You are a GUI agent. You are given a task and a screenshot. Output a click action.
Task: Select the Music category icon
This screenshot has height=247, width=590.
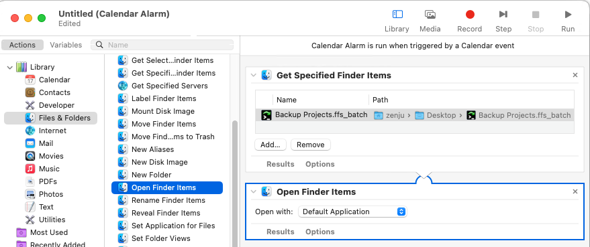click(30, 169)
